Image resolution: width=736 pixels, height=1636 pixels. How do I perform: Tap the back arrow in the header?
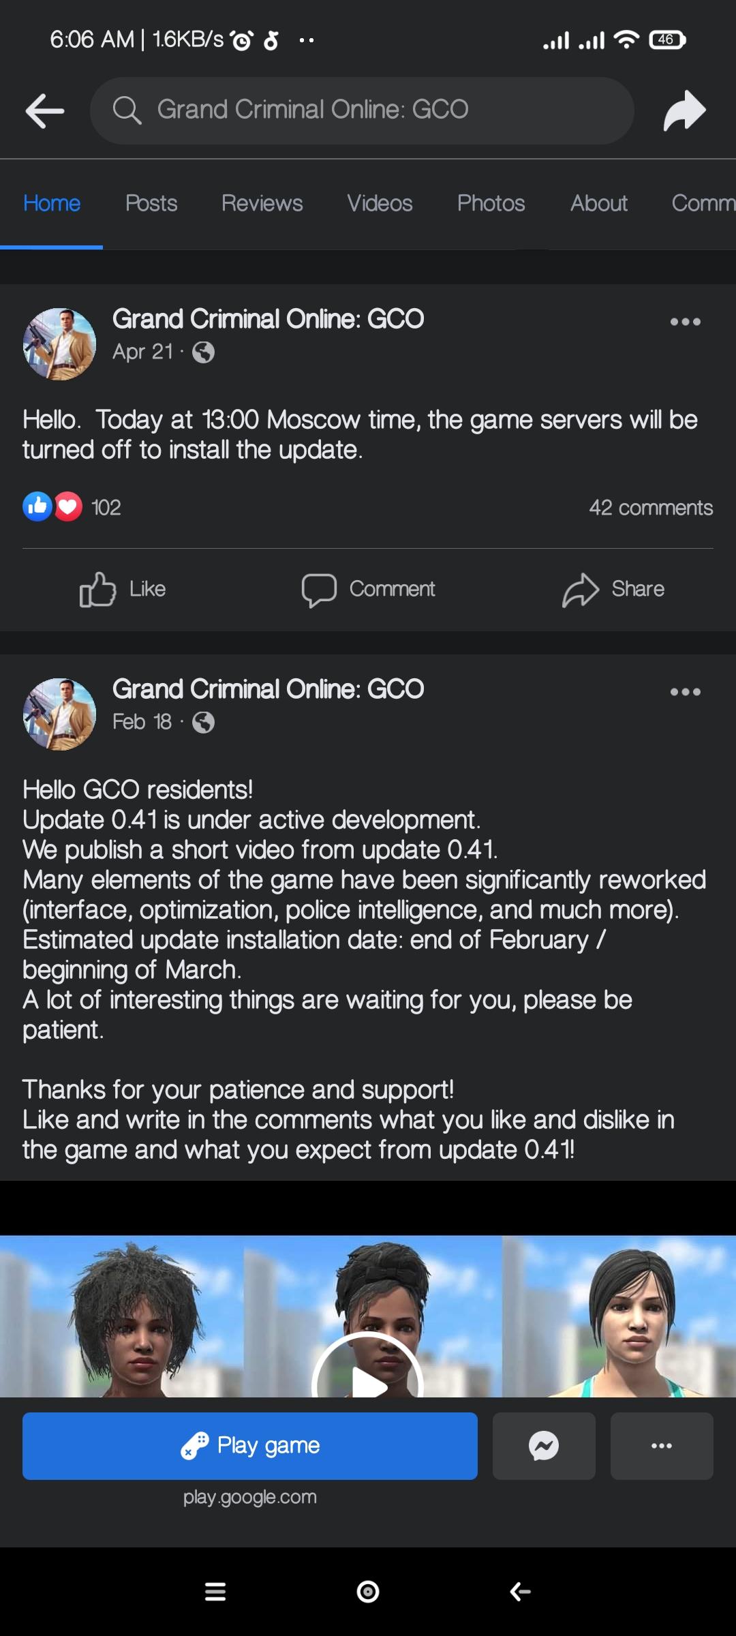[45, 110]
